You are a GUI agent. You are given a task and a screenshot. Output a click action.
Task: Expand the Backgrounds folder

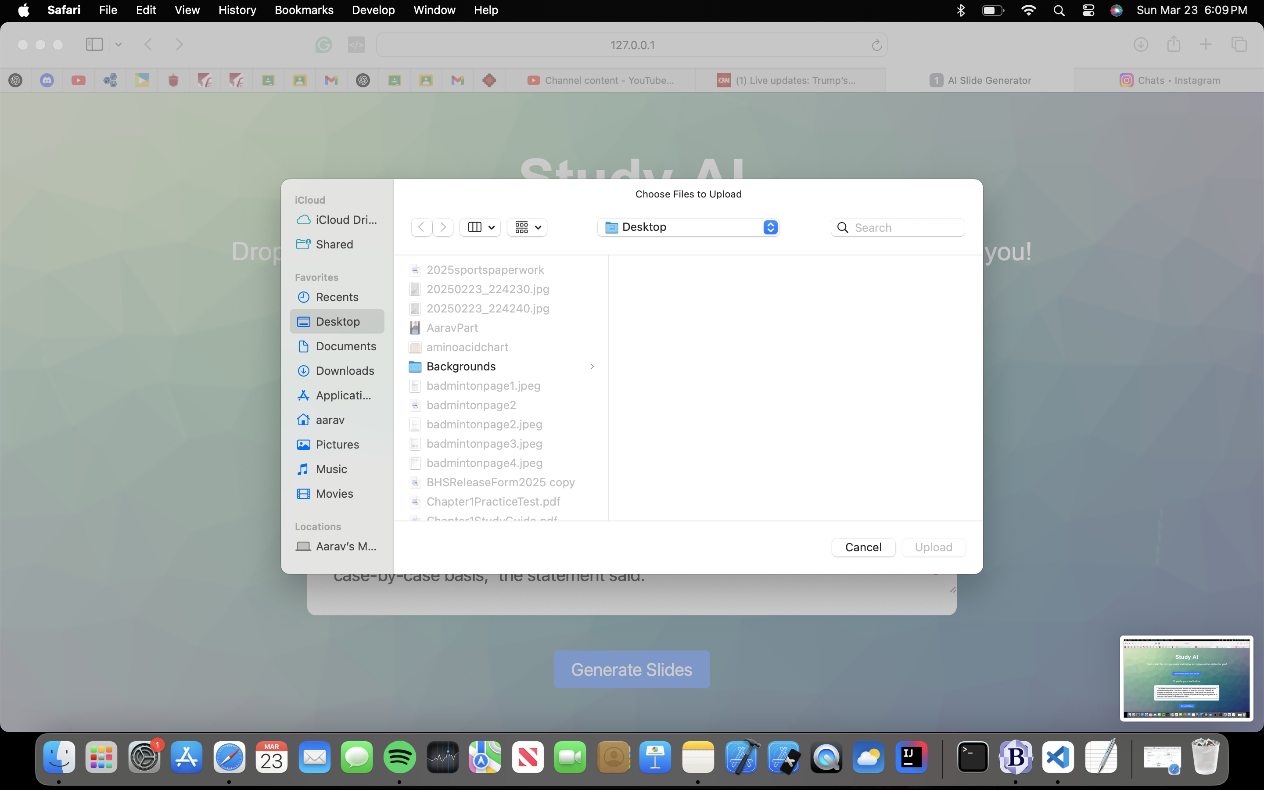[592, 366]
